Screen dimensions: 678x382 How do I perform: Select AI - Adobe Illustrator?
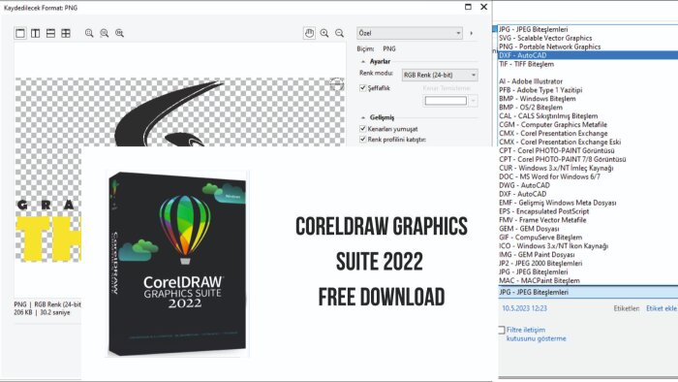[531, 81]
